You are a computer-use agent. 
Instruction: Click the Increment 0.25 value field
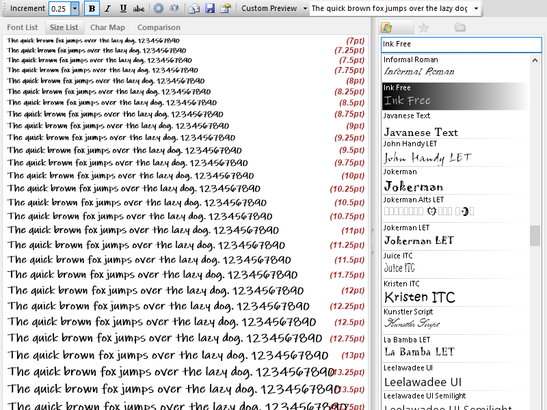[x=60, y=8]
